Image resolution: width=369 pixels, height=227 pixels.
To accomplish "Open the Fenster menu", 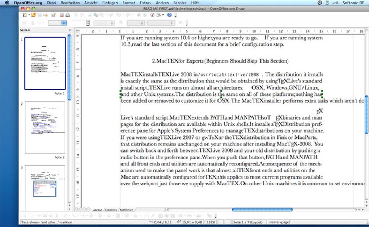I will [180, 3].
